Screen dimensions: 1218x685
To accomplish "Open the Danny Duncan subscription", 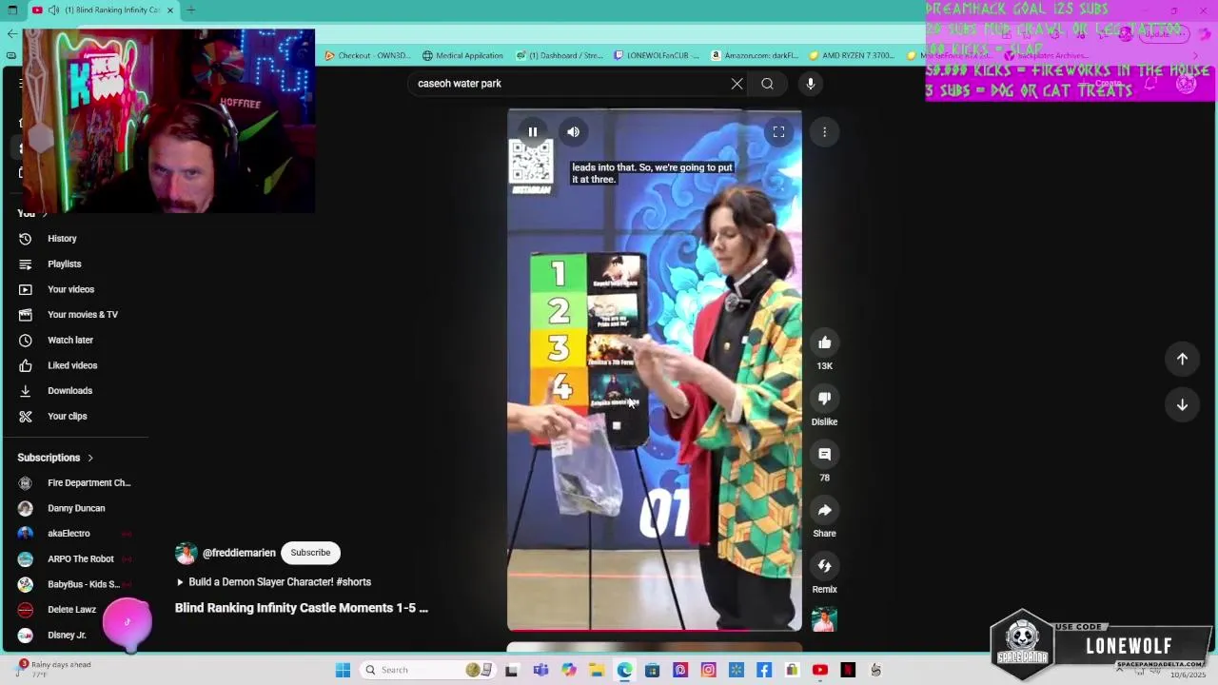I will coord(76,508).
